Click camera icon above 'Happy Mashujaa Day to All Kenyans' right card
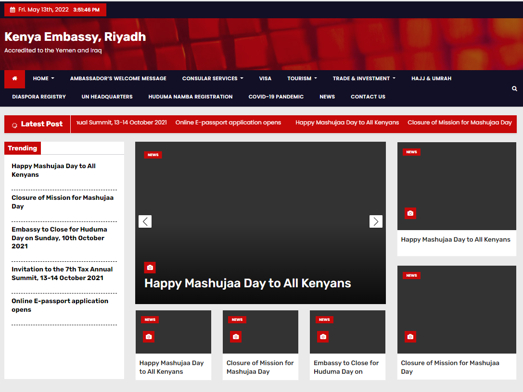Image resolution: width=523 pixels, height=392 pixels. click(410, 213)
